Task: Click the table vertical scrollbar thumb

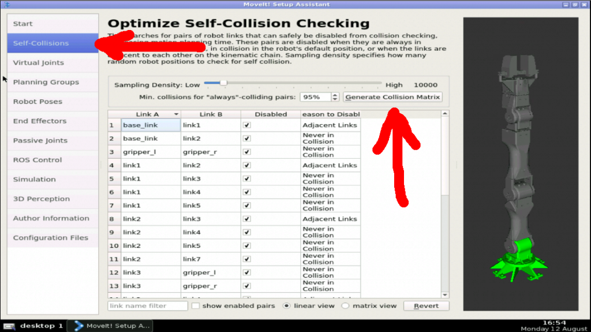Action: coord(445,156)
